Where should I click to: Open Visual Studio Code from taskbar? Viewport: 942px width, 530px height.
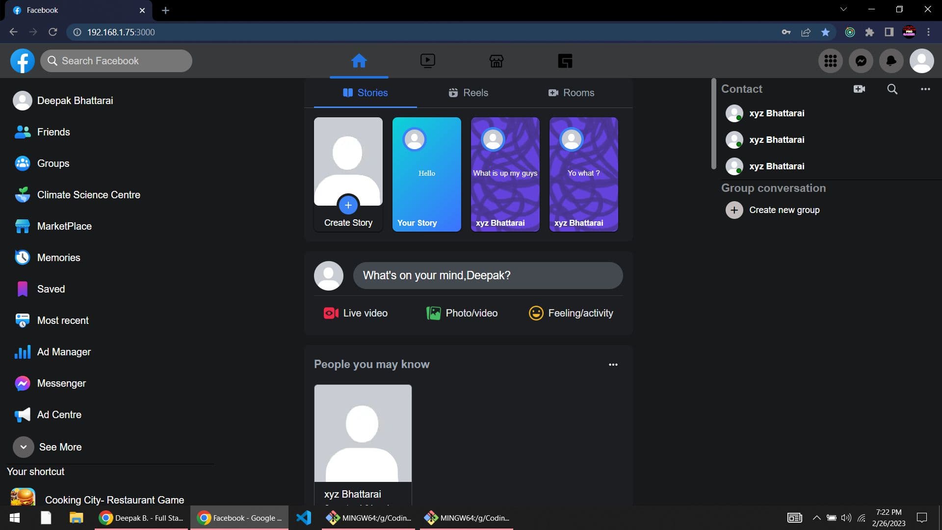pos(304,518)
